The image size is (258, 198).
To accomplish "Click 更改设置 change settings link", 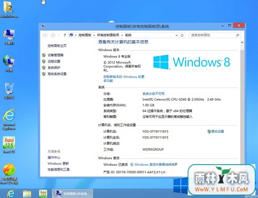I will pos(217,131).
